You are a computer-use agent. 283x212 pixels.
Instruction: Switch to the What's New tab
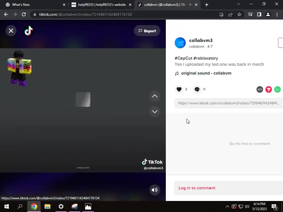[34, 5]
